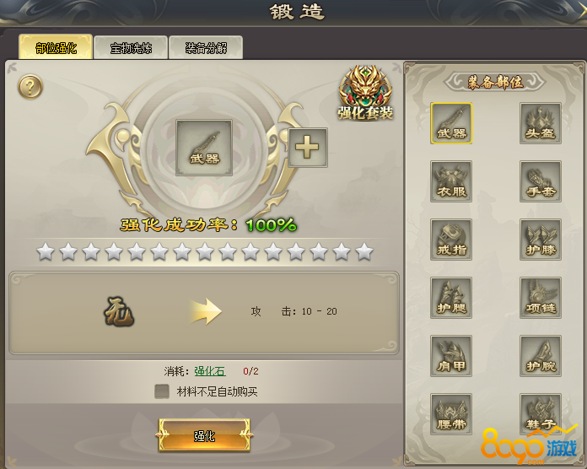The width and height of the screenshot is (587, 469).
Task: Switch to the 装备分解 tab
Action: point(206,48)
